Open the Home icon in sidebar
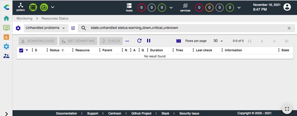 pos(6,18)
